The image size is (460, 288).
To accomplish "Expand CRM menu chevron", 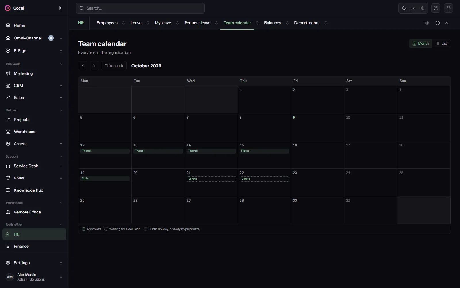I will (61, 86).
